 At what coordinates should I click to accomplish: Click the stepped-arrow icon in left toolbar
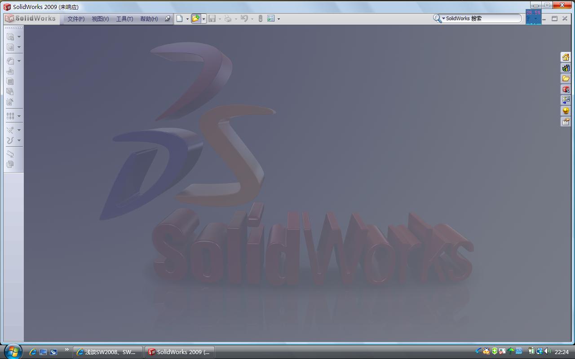[x=10, y=154]
